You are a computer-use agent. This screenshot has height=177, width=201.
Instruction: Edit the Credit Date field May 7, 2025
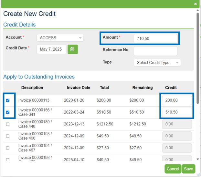coord(51,49)
